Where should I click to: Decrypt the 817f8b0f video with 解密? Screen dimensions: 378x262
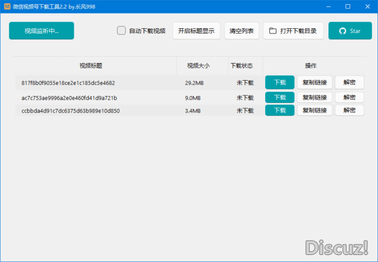(x=349, y=82)
